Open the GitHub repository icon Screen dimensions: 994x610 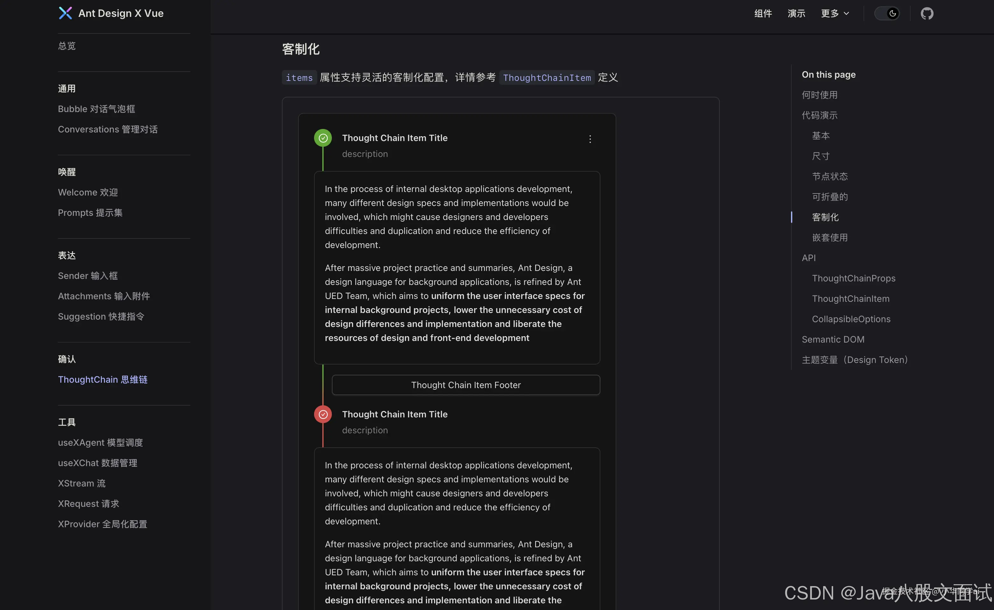point(927,14)
